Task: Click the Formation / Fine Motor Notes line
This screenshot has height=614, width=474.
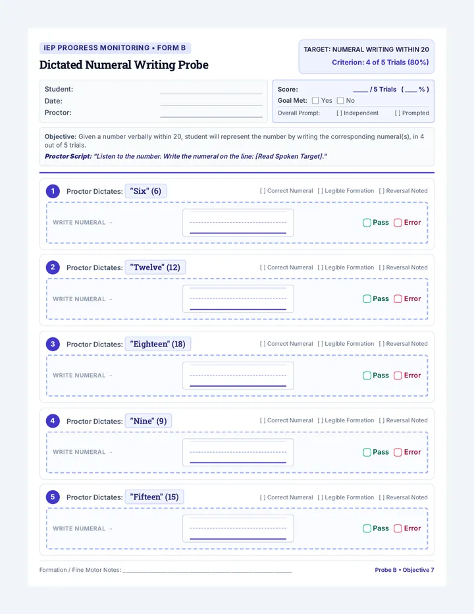Action: point(207,571)
